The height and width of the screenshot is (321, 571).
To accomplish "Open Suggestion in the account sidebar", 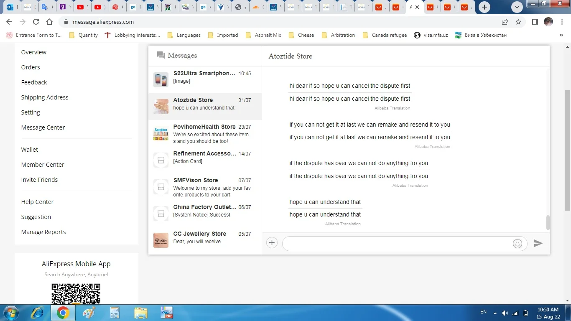I will pos(36,217).
